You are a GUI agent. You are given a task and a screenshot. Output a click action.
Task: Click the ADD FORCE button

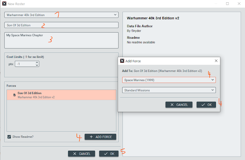point(100,137)
